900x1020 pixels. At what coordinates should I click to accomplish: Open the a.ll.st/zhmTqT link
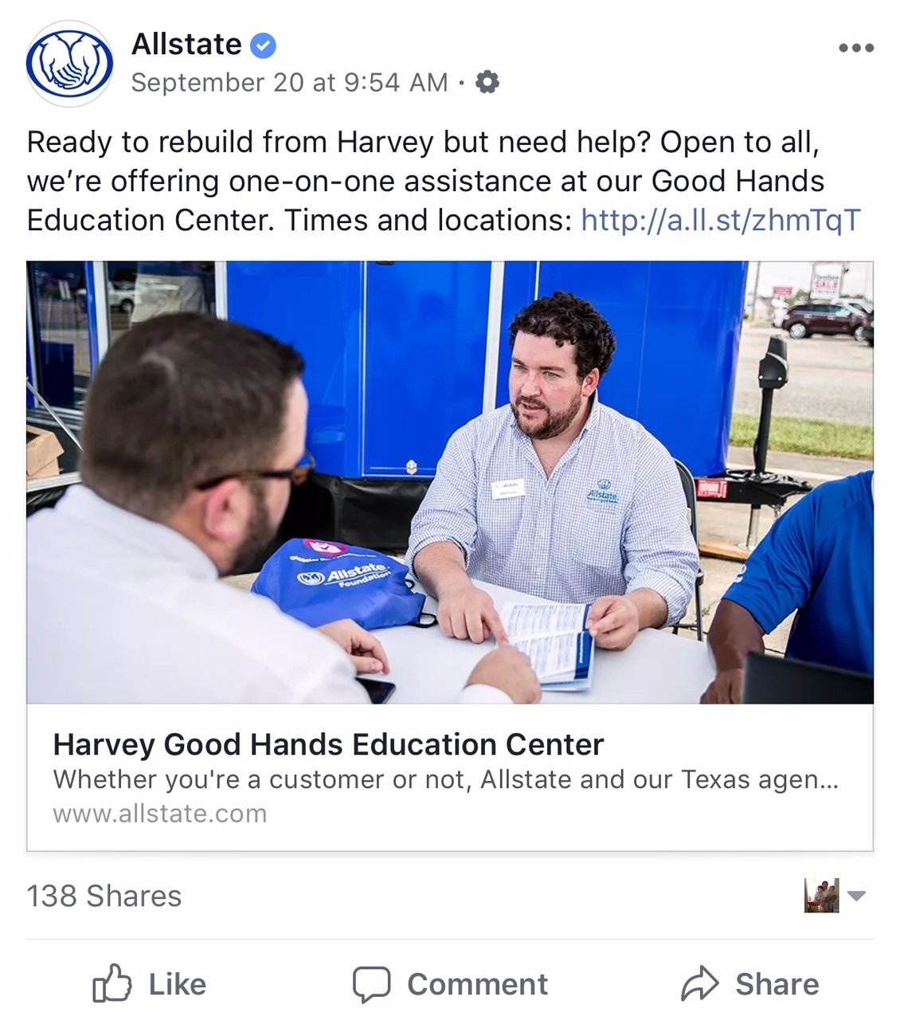pyautogui.click(x=721, y=220)
